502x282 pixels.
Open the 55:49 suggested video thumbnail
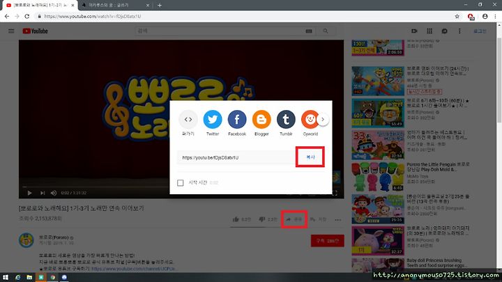(378, 113)
